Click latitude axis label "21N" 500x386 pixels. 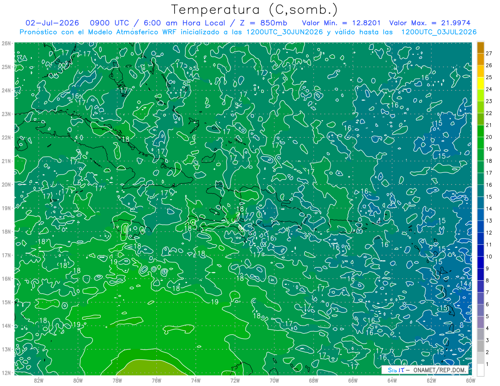[x=6, y=161]
